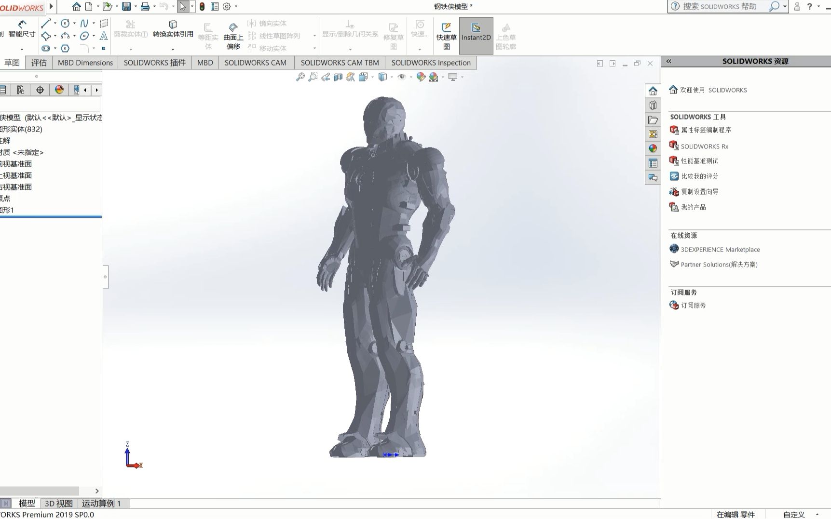Select the Ellipse sketch tool
This screenshot has height=519, width=831.
84,36
